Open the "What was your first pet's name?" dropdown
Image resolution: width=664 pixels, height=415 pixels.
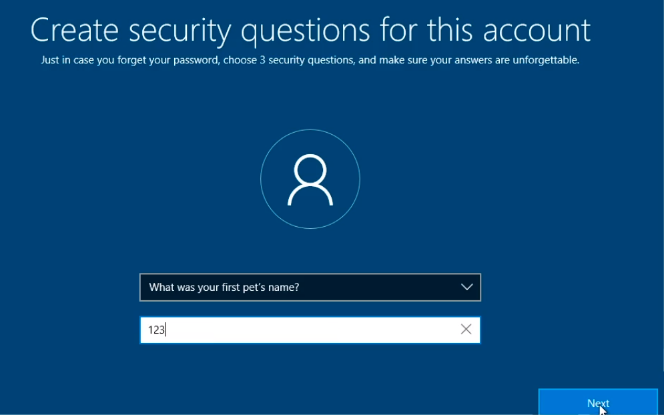click(310, 287)
